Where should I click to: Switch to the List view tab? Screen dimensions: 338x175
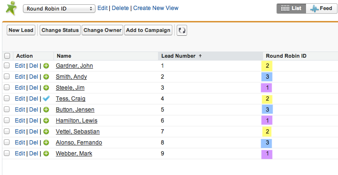291,9
